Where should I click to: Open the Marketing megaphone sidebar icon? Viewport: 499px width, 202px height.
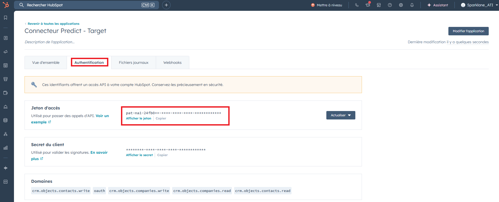pyautogui.click(x=6, y=52)
